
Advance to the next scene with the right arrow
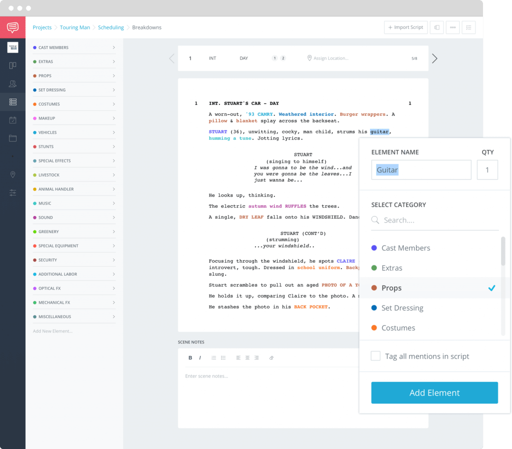[x=434, y=58]
